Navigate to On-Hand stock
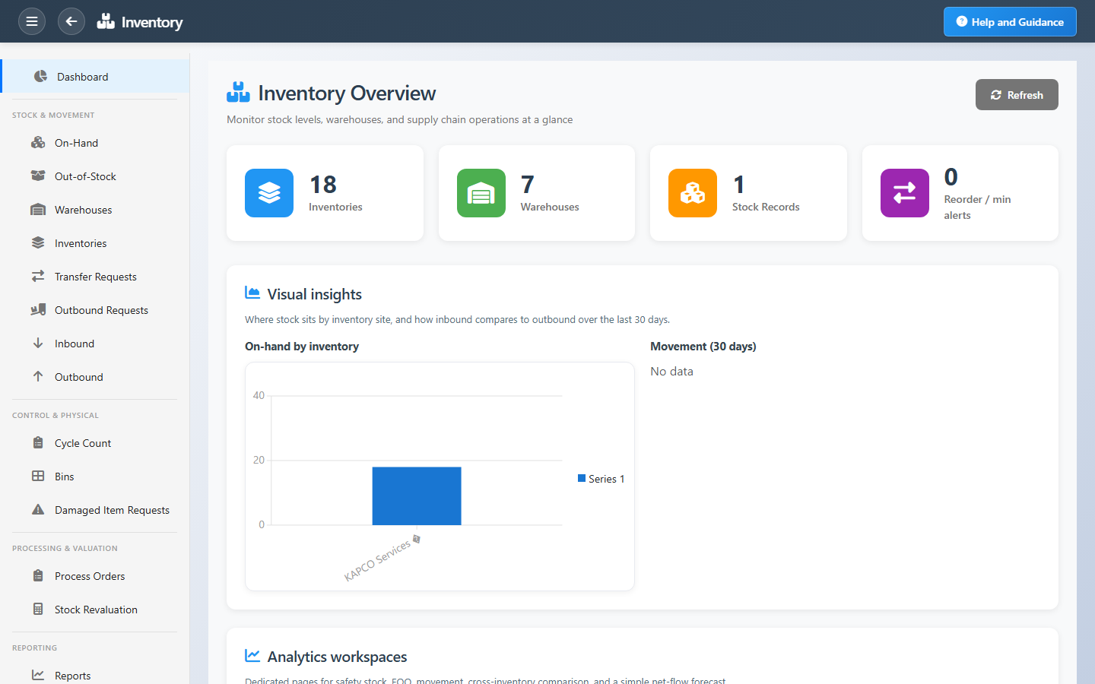This screenshot has width=1095, height=684. (94, 143)
